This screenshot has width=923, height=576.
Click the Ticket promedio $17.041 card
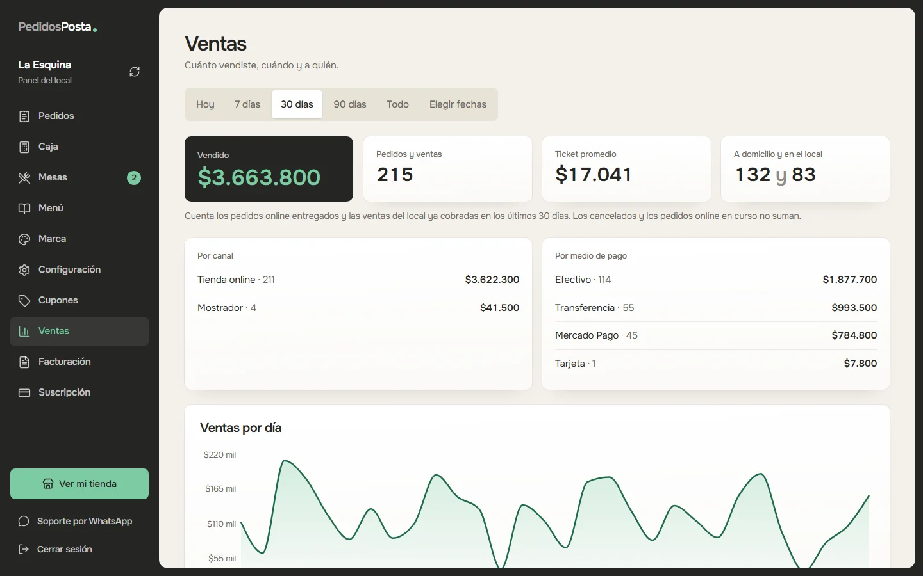[626, 169]
